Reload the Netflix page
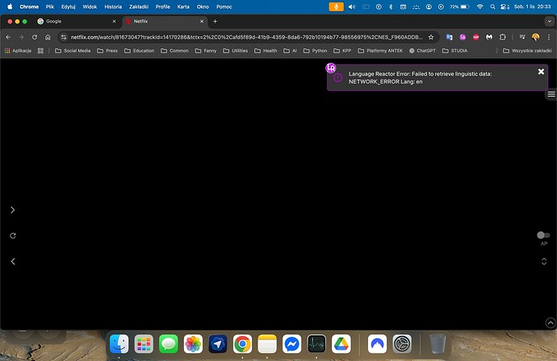This screenshot has height=361, width=557. click(x=35, y=37)
